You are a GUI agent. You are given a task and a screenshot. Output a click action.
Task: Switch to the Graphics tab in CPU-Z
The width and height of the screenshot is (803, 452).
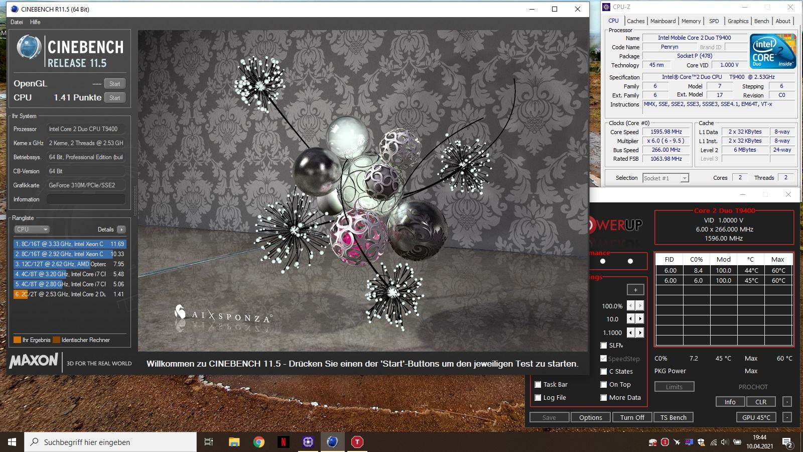(x=738, y=21)
